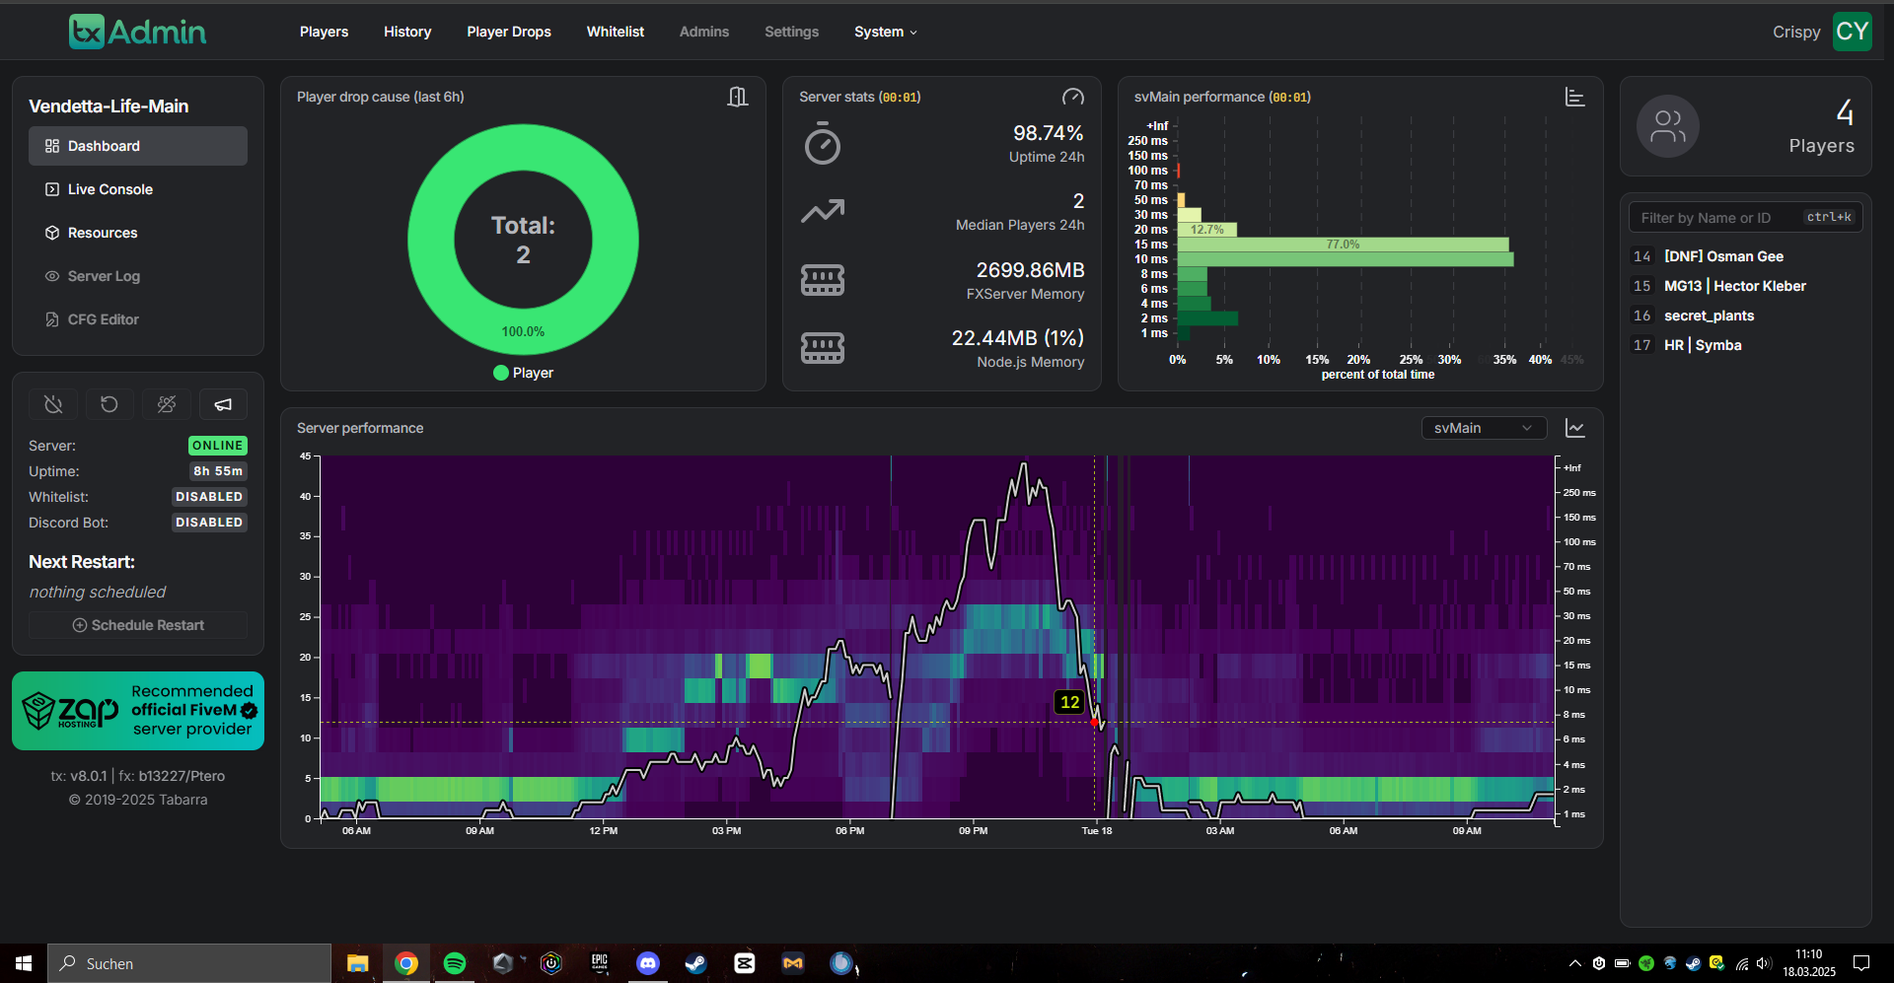
Task: Open the CY account avatar menu
Action: [x=1852, y=32]
